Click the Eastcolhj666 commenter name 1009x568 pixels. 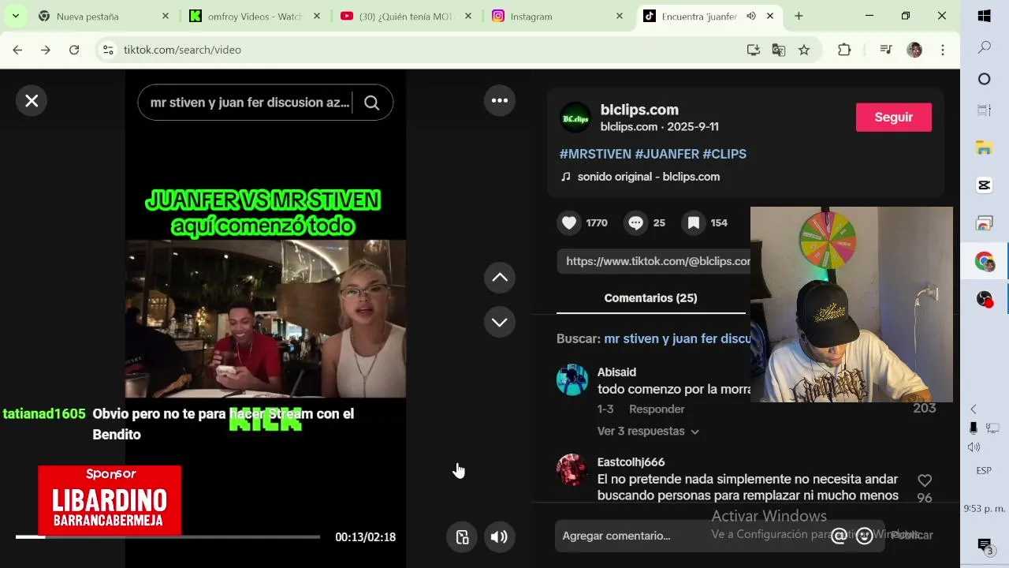point(631,462)
